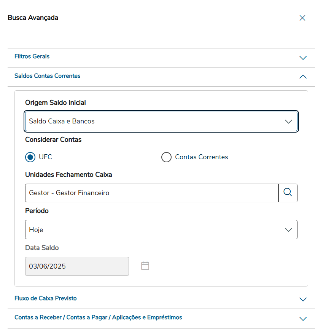
Task: Click the Data Saldo date field 03/06/2025
Action: pyautogui.click(x=77, y=266)
